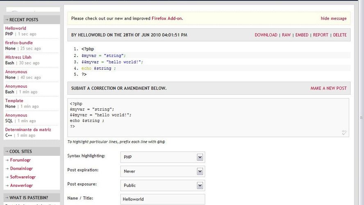This screenshot has width=364, height=205.
Task: Open the Anonymous SQL post
Action: coord(16,115)
